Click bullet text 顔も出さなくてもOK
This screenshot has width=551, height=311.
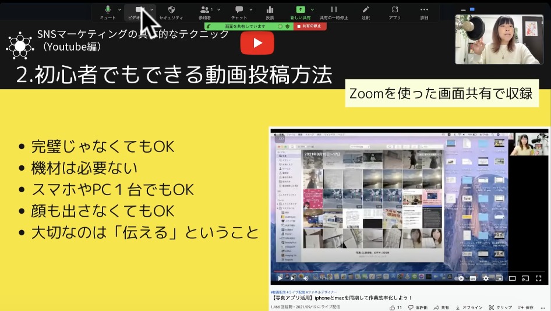coord(103,211)
